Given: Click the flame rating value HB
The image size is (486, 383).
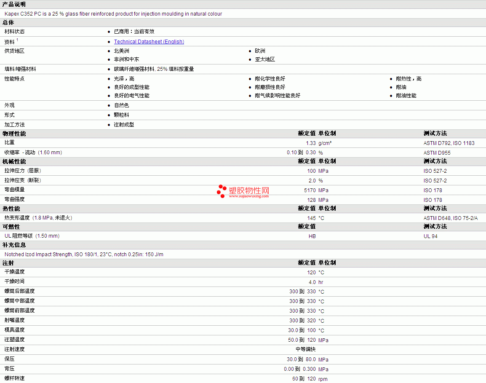Looking at the screenshot, I should click(312, 236).
